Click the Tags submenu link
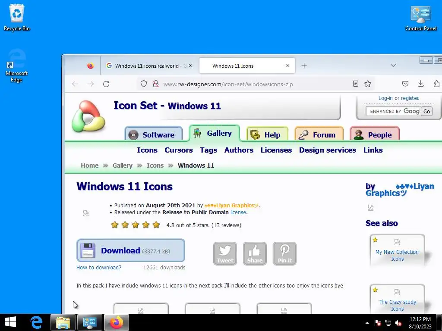This screenshot has height=331, width=442. (x=208, y=150)
